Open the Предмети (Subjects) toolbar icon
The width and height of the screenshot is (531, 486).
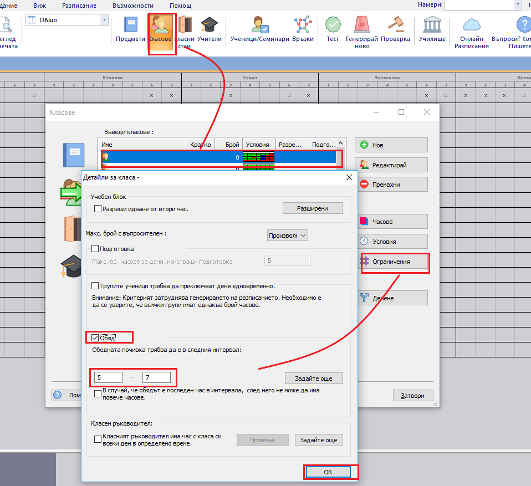[131, 26]
